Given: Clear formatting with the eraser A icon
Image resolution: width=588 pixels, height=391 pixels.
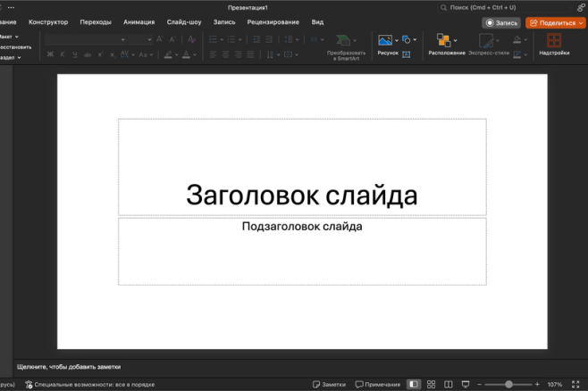Looking at the screenshot, I should (191, 39).
